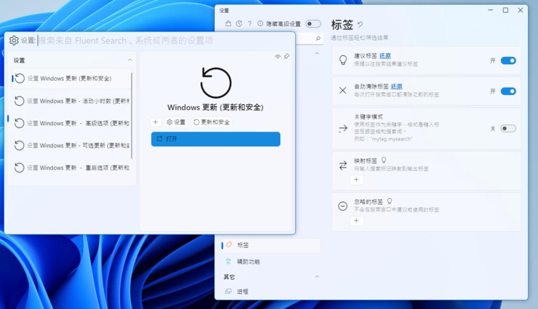
Task: Click the bag icon in settings toolbar
Action: point(228,24)
